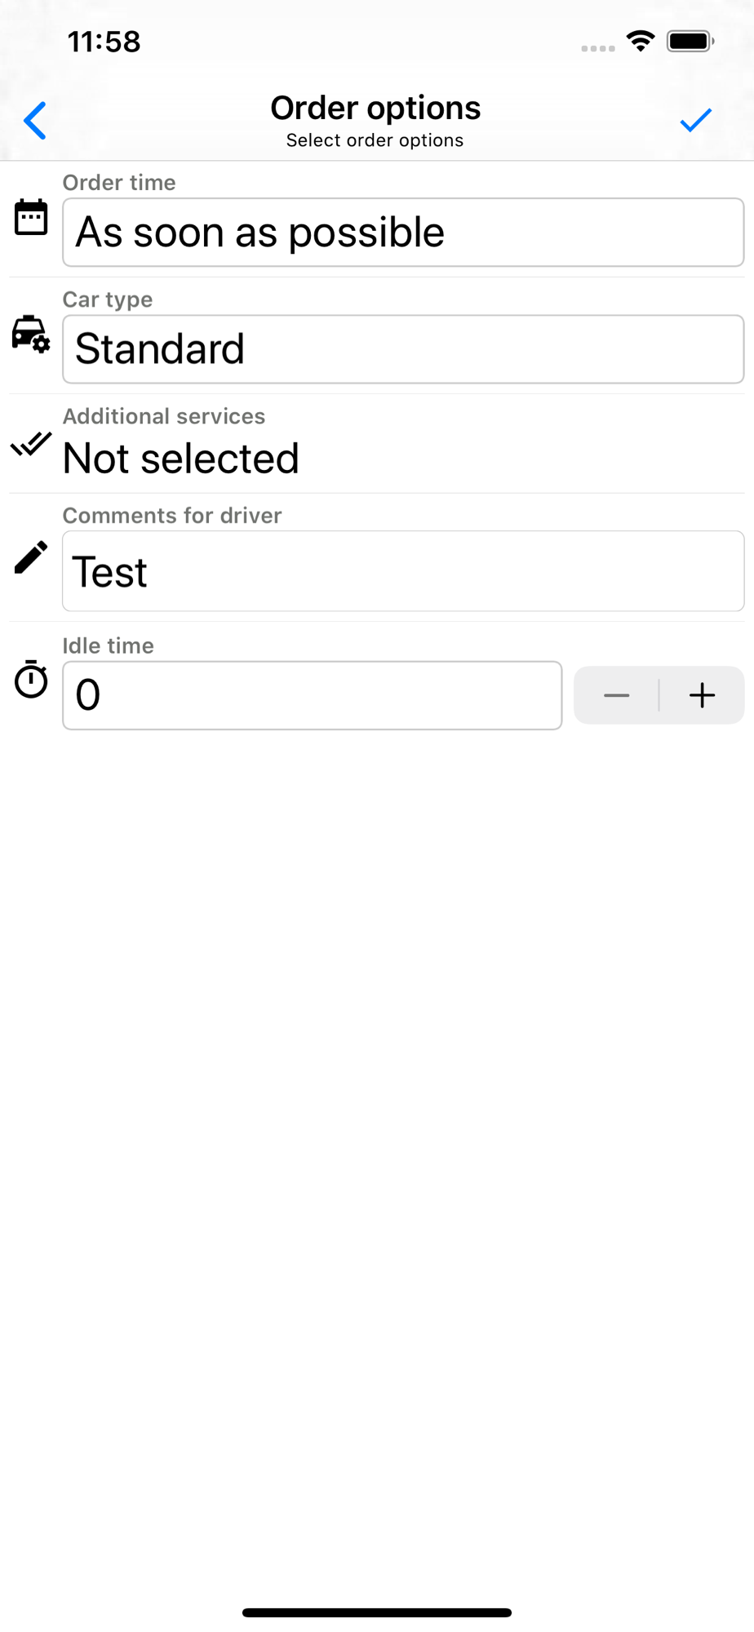Viewport: 754px width, 1632px height.
Task: Confirm options with the blue checkmark
Action: pyautogui.click(x=696, y=121)
